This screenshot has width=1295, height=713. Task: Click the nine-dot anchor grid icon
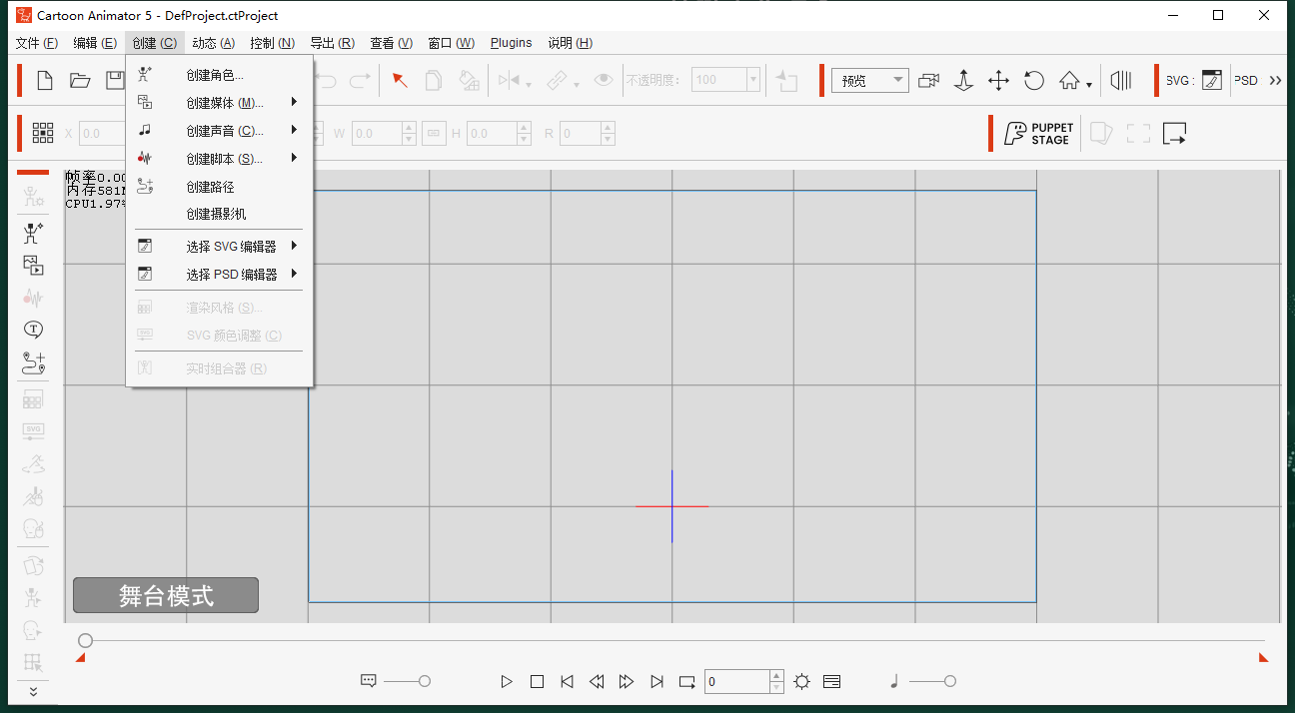(43, 132)
